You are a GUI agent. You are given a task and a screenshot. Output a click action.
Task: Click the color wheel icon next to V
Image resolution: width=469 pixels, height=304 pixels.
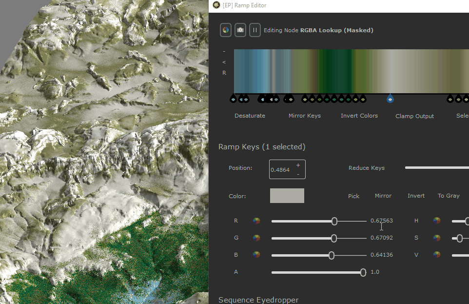(x=437, y=255)
